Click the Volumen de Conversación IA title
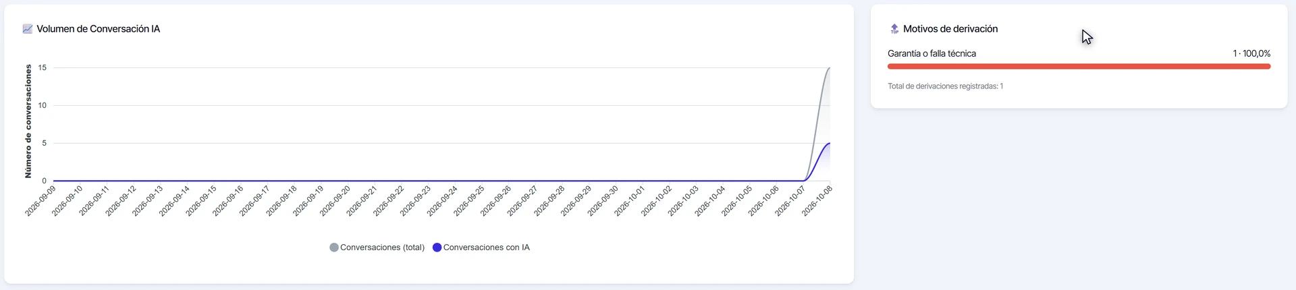1296x290 pixels. (x=99, y=29)
